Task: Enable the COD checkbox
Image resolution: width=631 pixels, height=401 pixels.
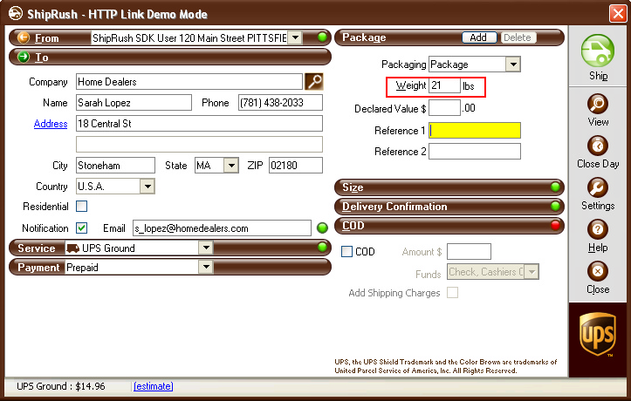Action: [346, 252]
